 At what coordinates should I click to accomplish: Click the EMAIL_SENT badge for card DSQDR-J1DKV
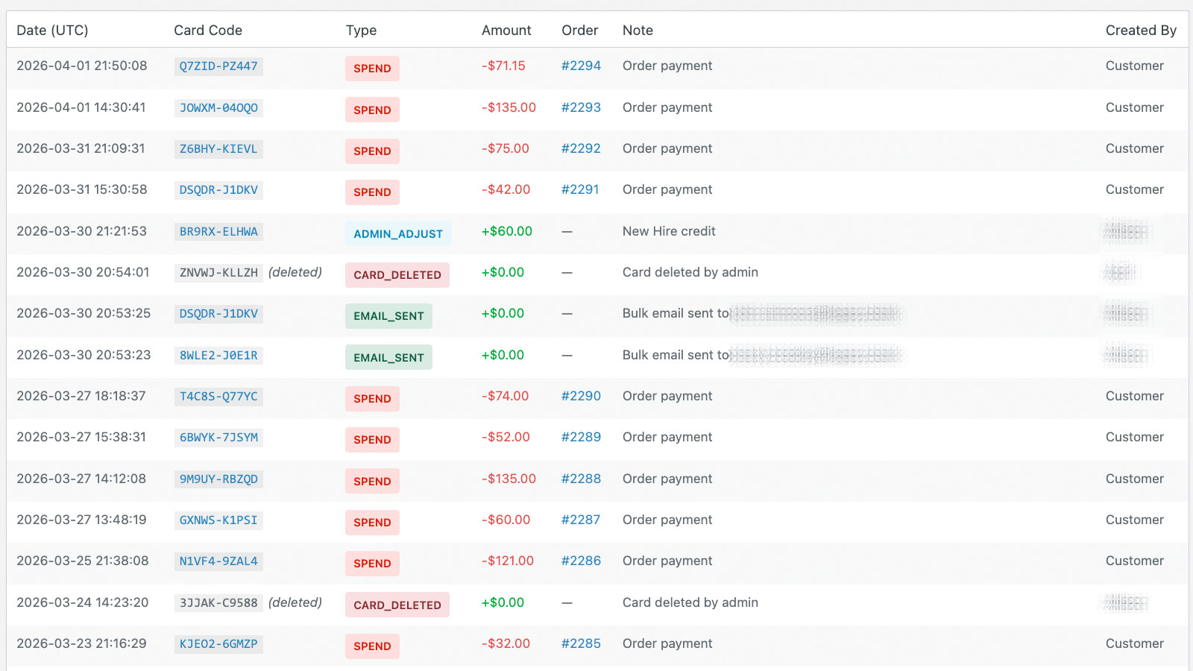pos(388,316)
